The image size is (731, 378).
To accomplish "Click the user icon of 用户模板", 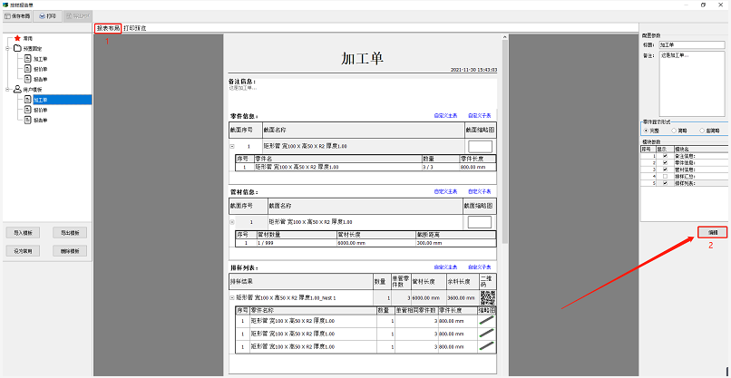I will pyautogui.click(x=17, y=90).
